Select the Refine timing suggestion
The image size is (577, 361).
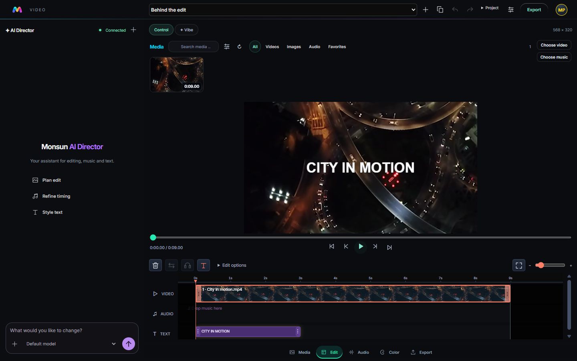(51, 196)
